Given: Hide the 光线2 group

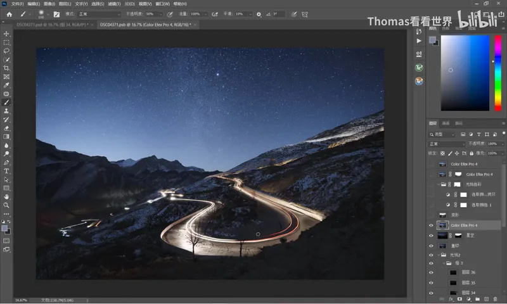Looking at the screenshot, I should [x=431, y=255].
